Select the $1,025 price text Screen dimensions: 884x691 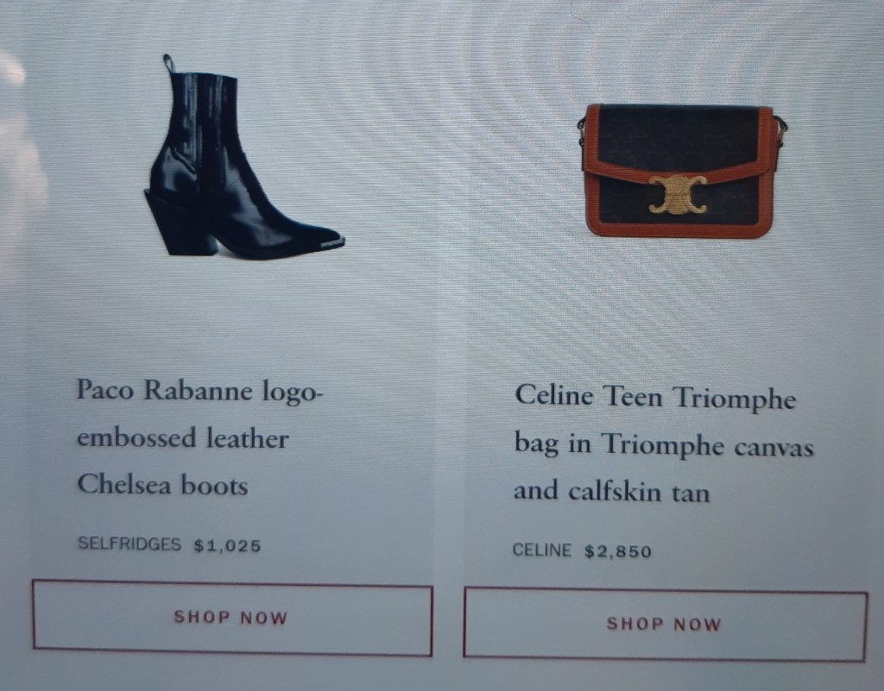pos(227,546)
